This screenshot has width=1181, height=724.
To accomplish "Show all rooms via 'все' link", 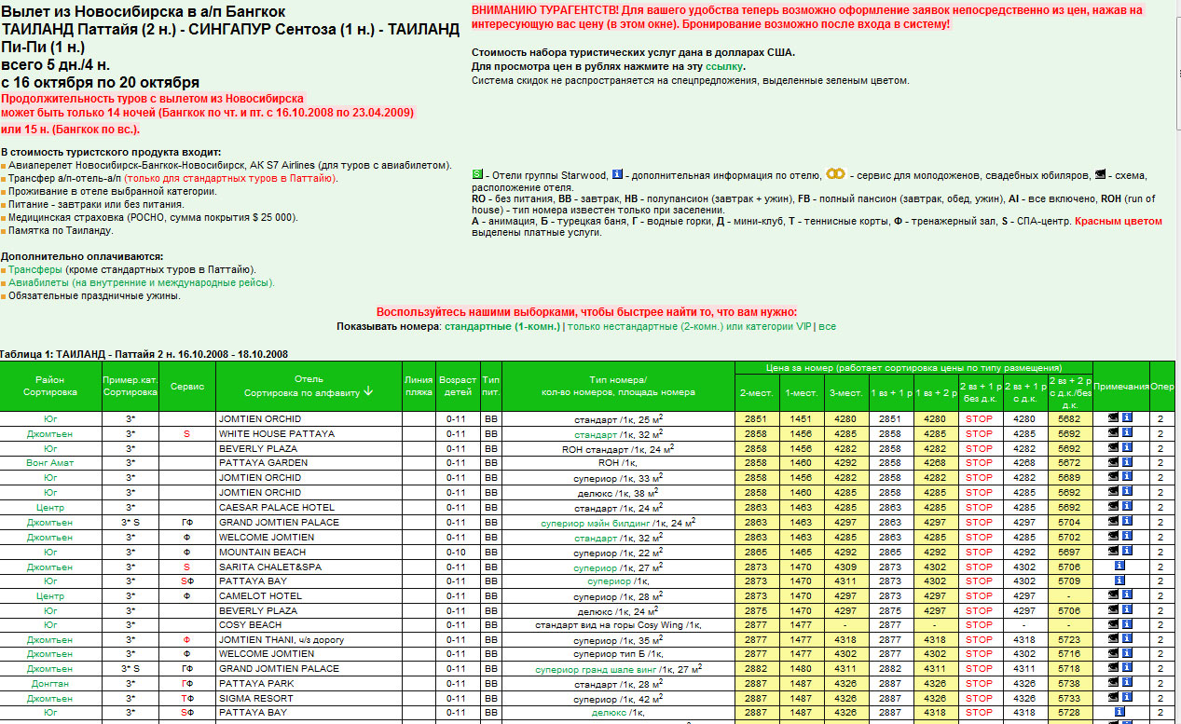I will click(827, 327).
